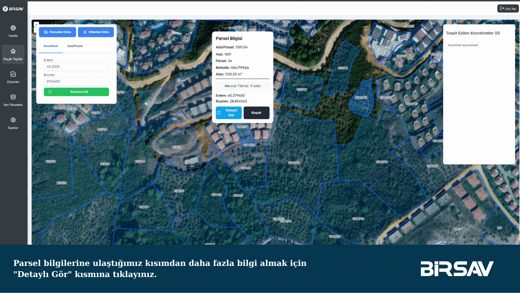Click parcel label 1301/19 on map
This screenshot has height=293, width=520.
358,219
